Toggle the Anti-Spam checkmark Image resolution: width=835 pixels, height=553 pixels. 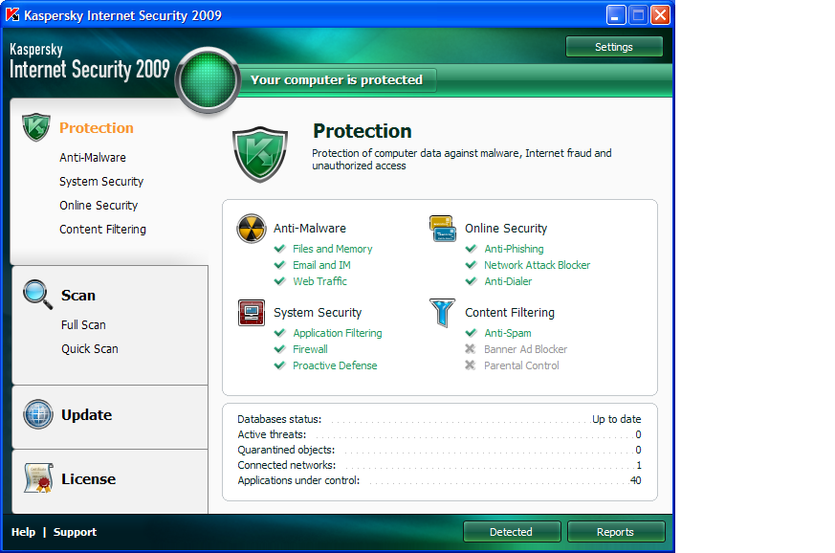tap(471, 333)
